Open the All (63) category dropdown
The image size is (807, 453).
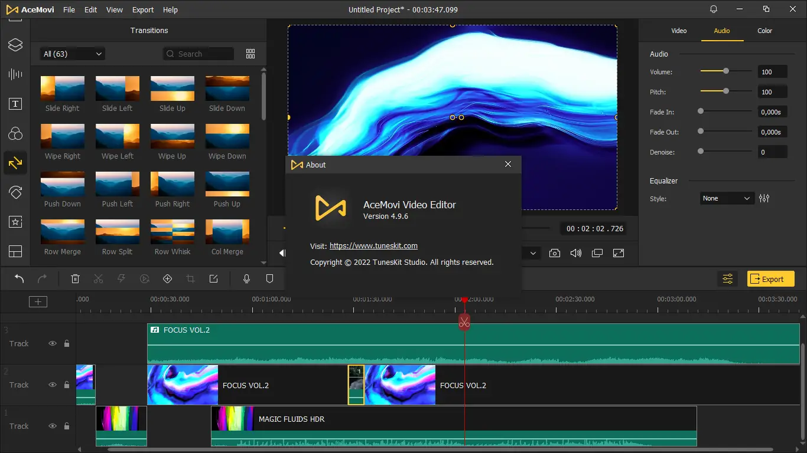pyautogui.click(x=73, y=54)
